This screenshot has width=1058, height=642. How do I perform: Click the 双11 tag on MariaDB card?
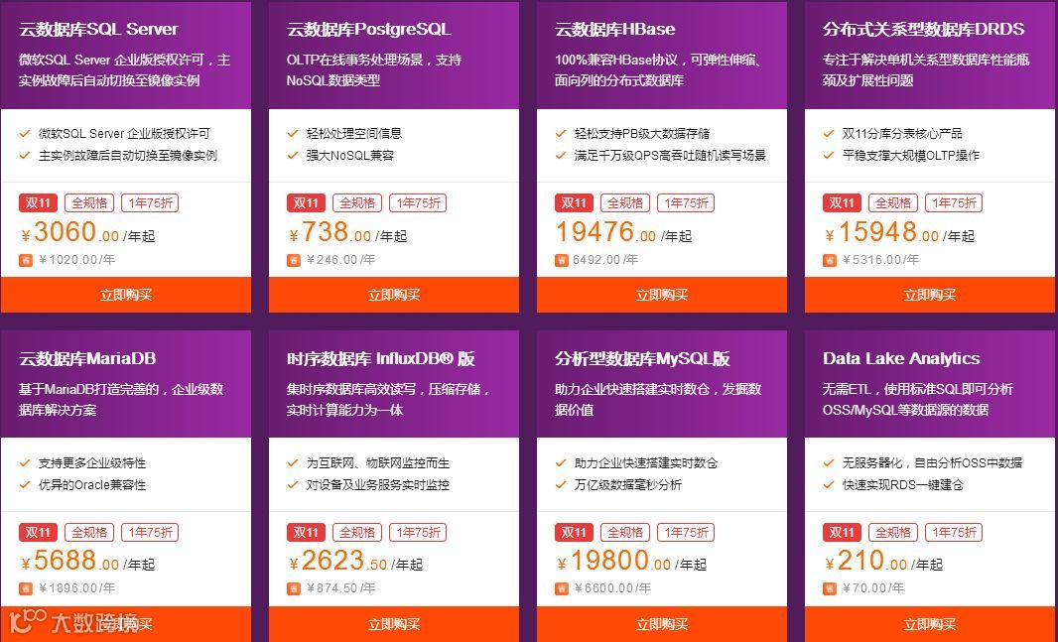click(38, 532)
